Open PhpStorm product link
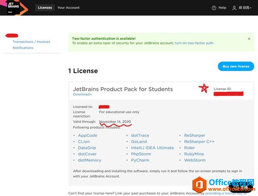The height and width of the screenshot is (196, 258). click(x=141, y=154)
